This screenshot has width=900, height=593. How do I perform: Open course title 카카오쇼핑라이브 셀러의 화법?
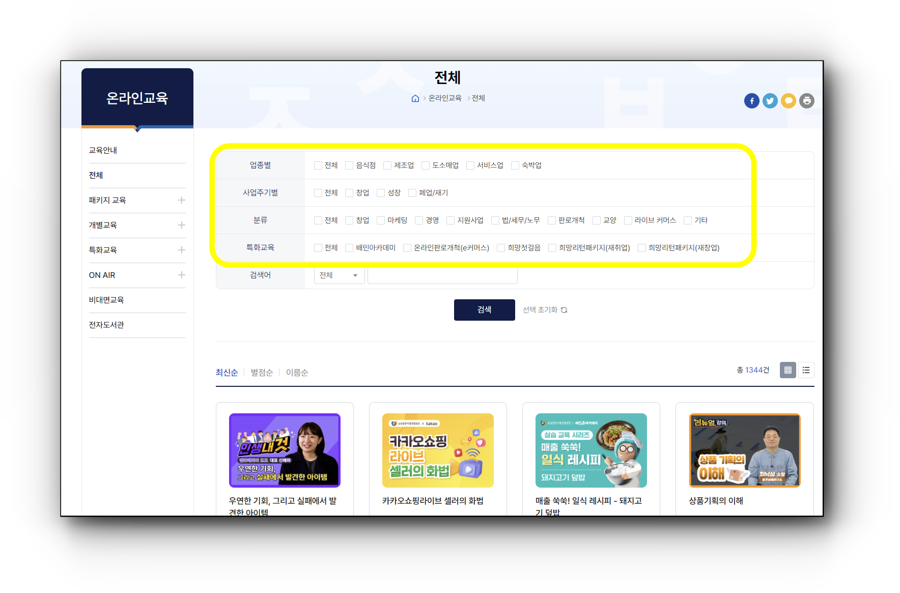[x=433, y=501]
